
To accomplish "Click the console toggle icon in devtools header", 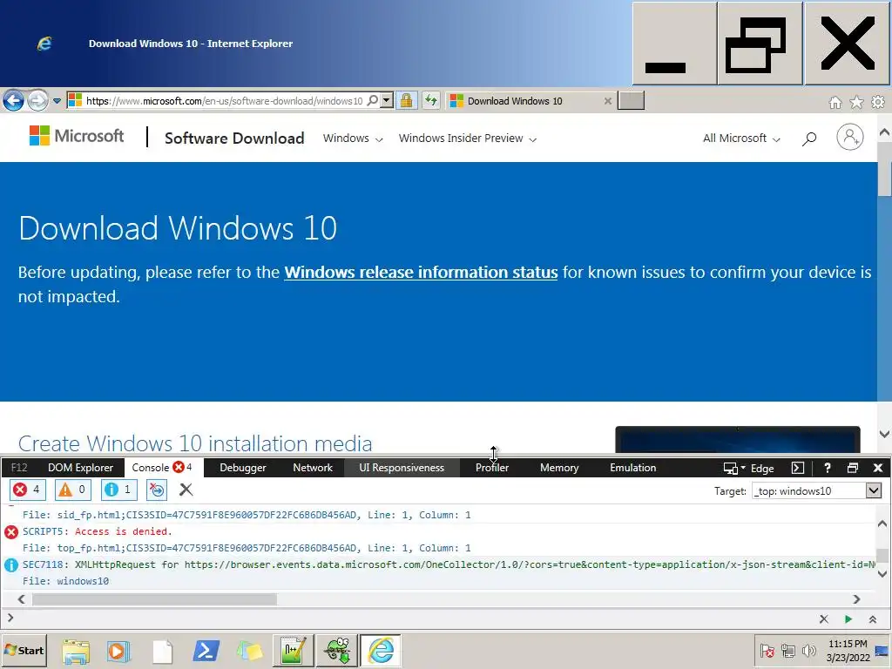I will (798, 468).
